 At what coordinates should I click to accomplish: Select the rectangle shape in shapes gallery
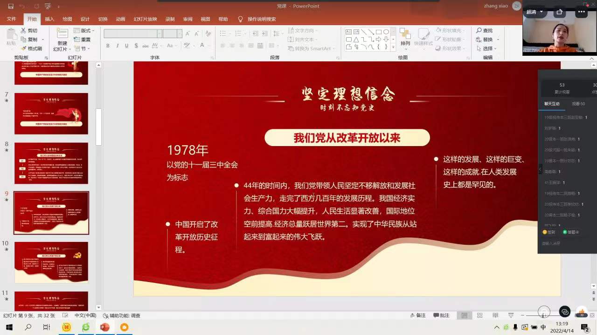tap(379, 32)
